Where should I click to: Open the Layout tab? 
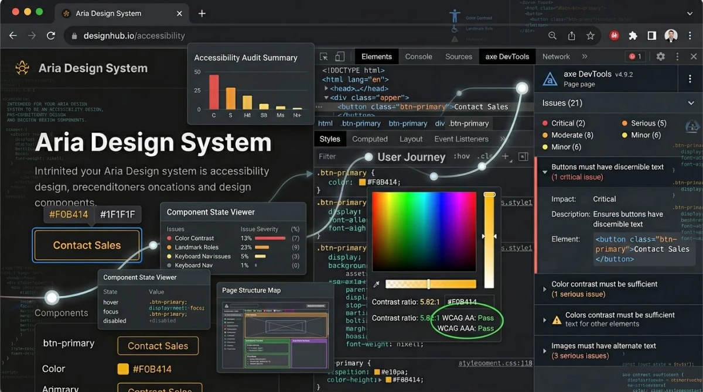click(x=411, y=139)
